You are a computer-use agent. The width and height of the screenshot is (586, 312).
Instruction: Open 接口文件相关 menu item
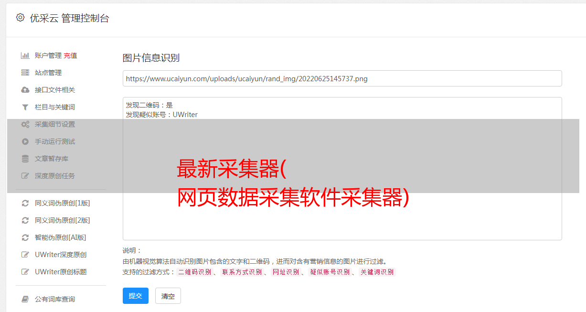(55, 90)
